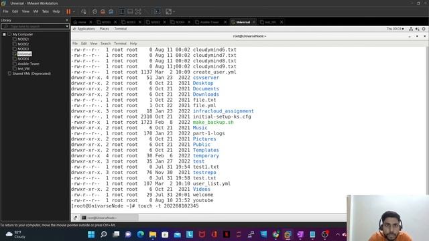This screenshot has width=429, height=241.
Task: Open the VMware View menu
Action: coord(25,11)
